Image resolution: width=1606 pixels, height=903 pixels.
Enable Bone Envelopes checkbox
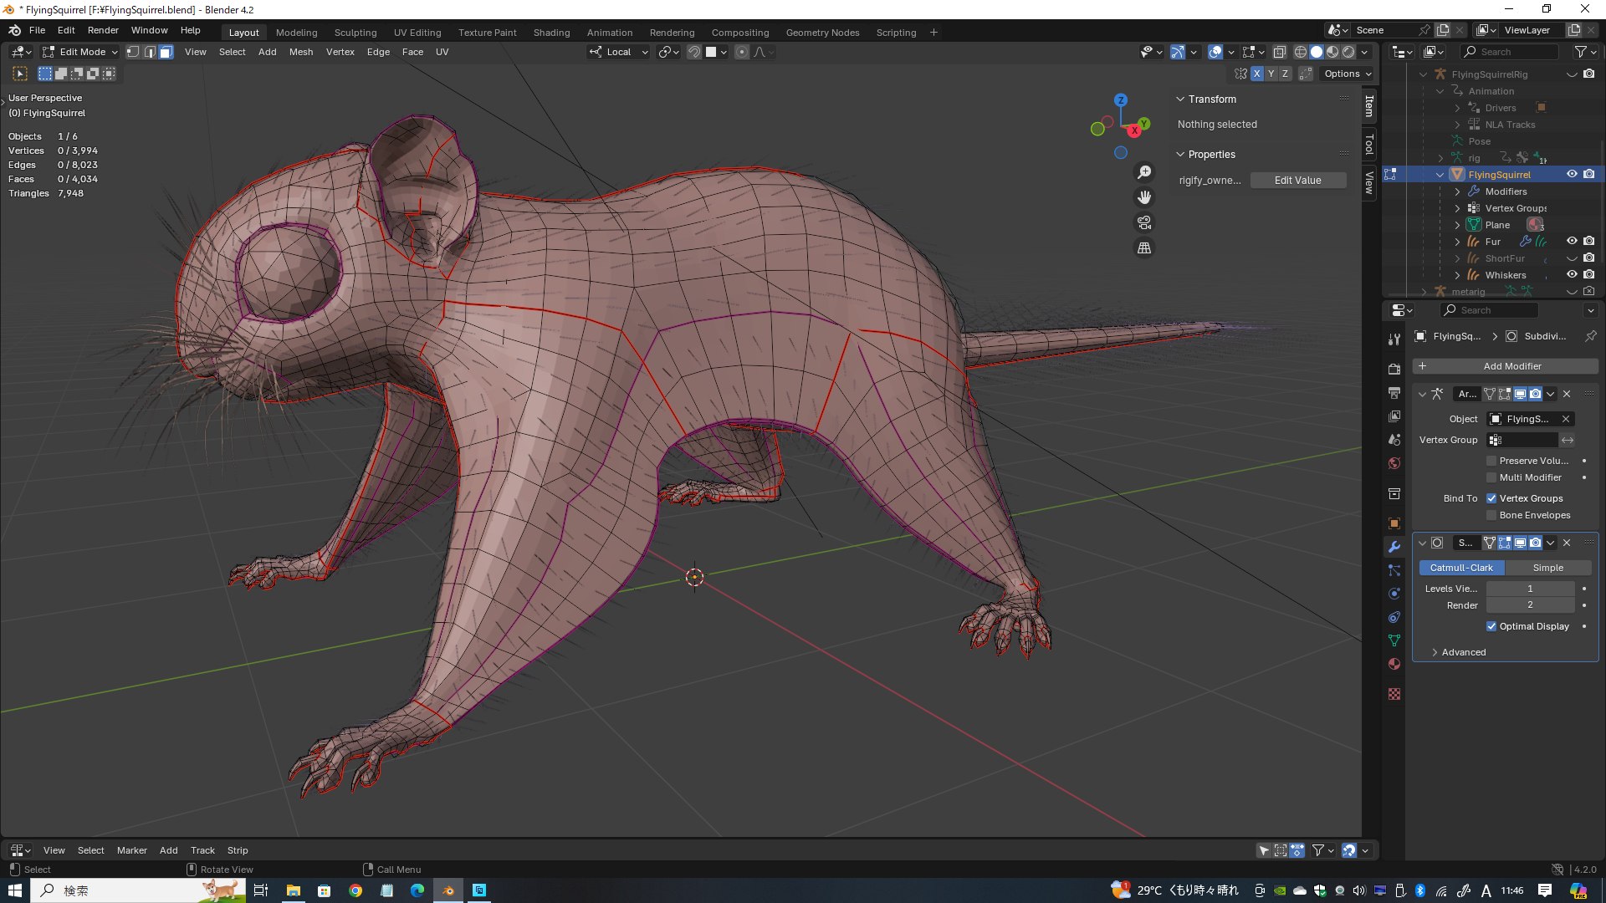[x=1491, y=515]
